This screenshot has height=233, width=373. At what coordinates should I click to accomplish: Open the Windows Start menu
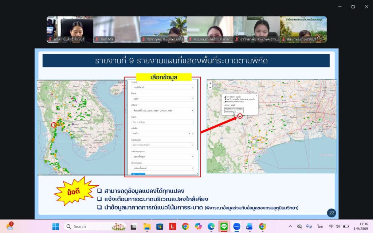pyautogui.click(x=56, y=226)
